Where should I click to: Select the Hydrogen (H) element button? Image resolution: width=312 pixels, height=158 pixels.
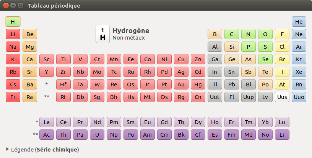(13, 21)
